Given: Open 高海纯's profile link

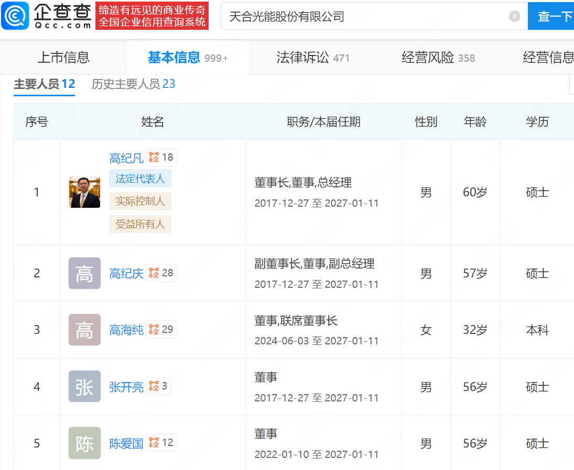Looking at the screenshot, I should (126, 330).
